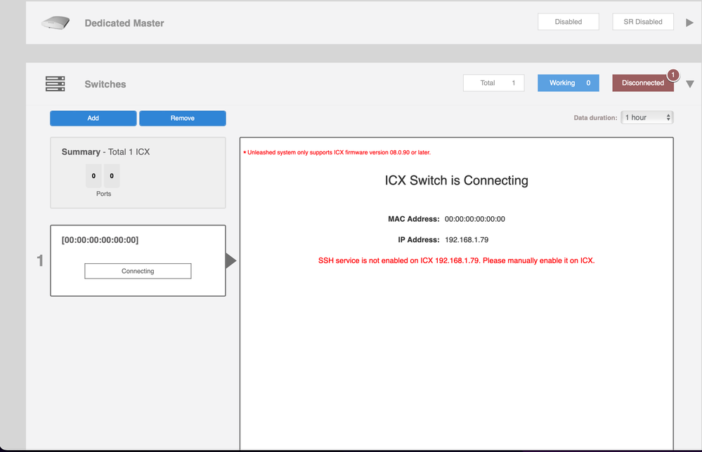Click the Switches stack icon

click(55, 84)
